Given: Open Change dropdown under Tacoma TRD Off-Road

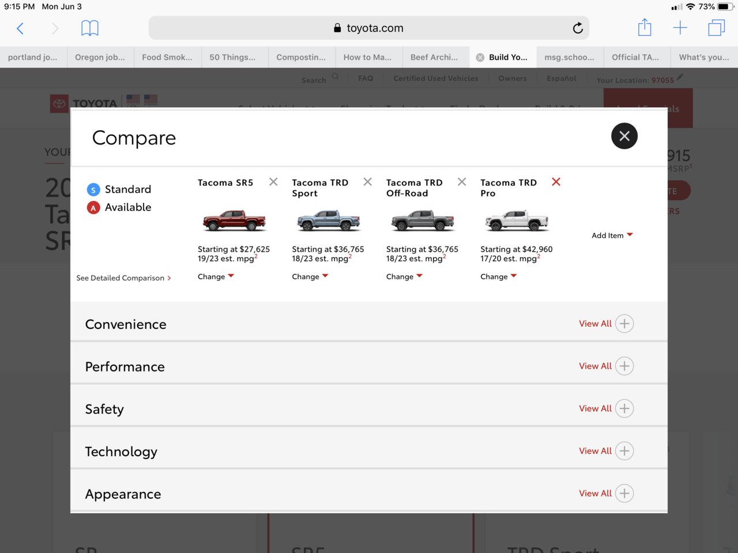Looking at the screenshot, I should tap(404, 276).
